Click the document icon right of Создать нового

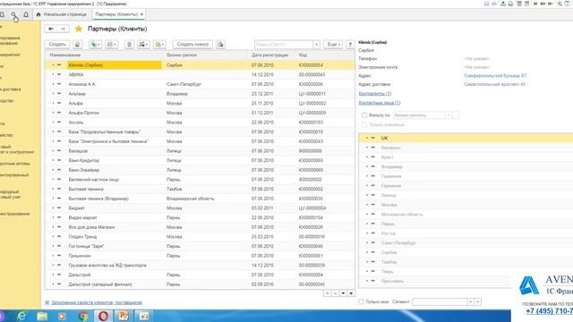pyautogui.click(x=220, y=45)
